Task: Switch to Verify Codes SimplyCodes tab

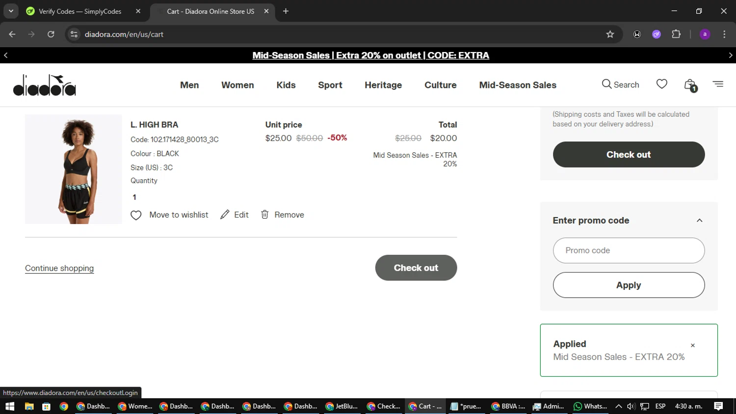Action: click(x=80, y=11)
